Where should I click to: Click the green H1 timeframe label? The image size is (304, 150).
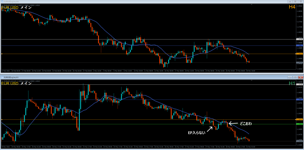[x=292, y=83]
